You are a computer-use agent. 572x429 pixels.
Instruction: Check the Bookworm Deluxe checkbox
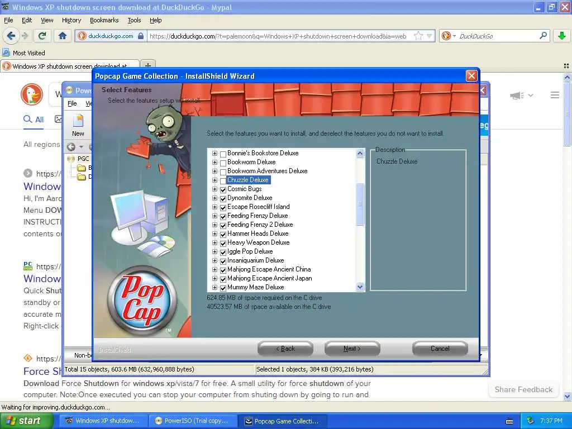pos(223,163)
